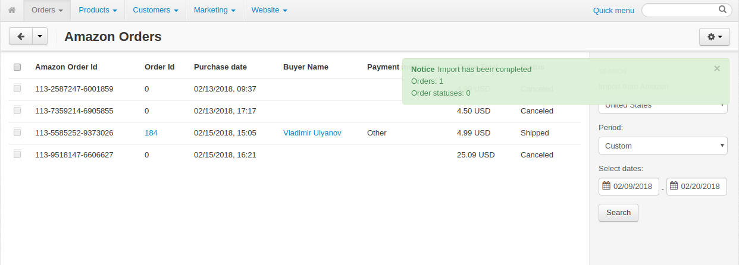Open the United States region dropdown
This screenshot has height=265, width=739.
pos(663,106)
